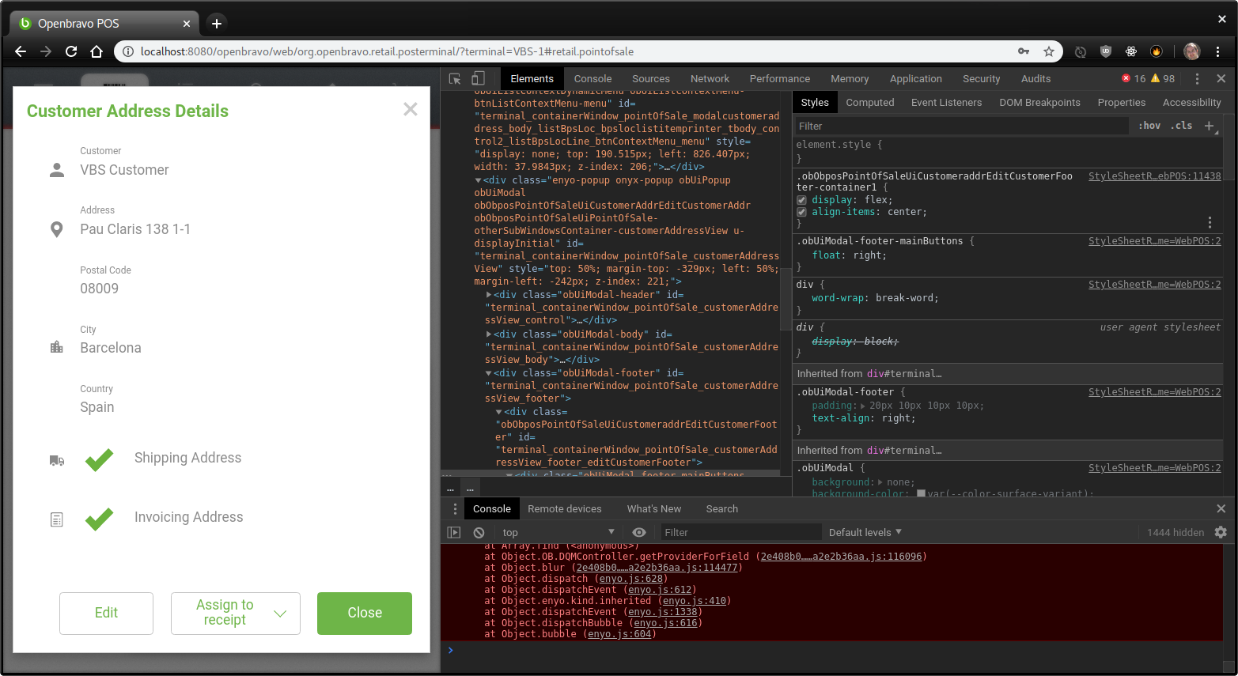Switch to the DevTools Console tab at top
Image resolution: width=1238 pixels, height=676 pixels.
click(592, 78)
